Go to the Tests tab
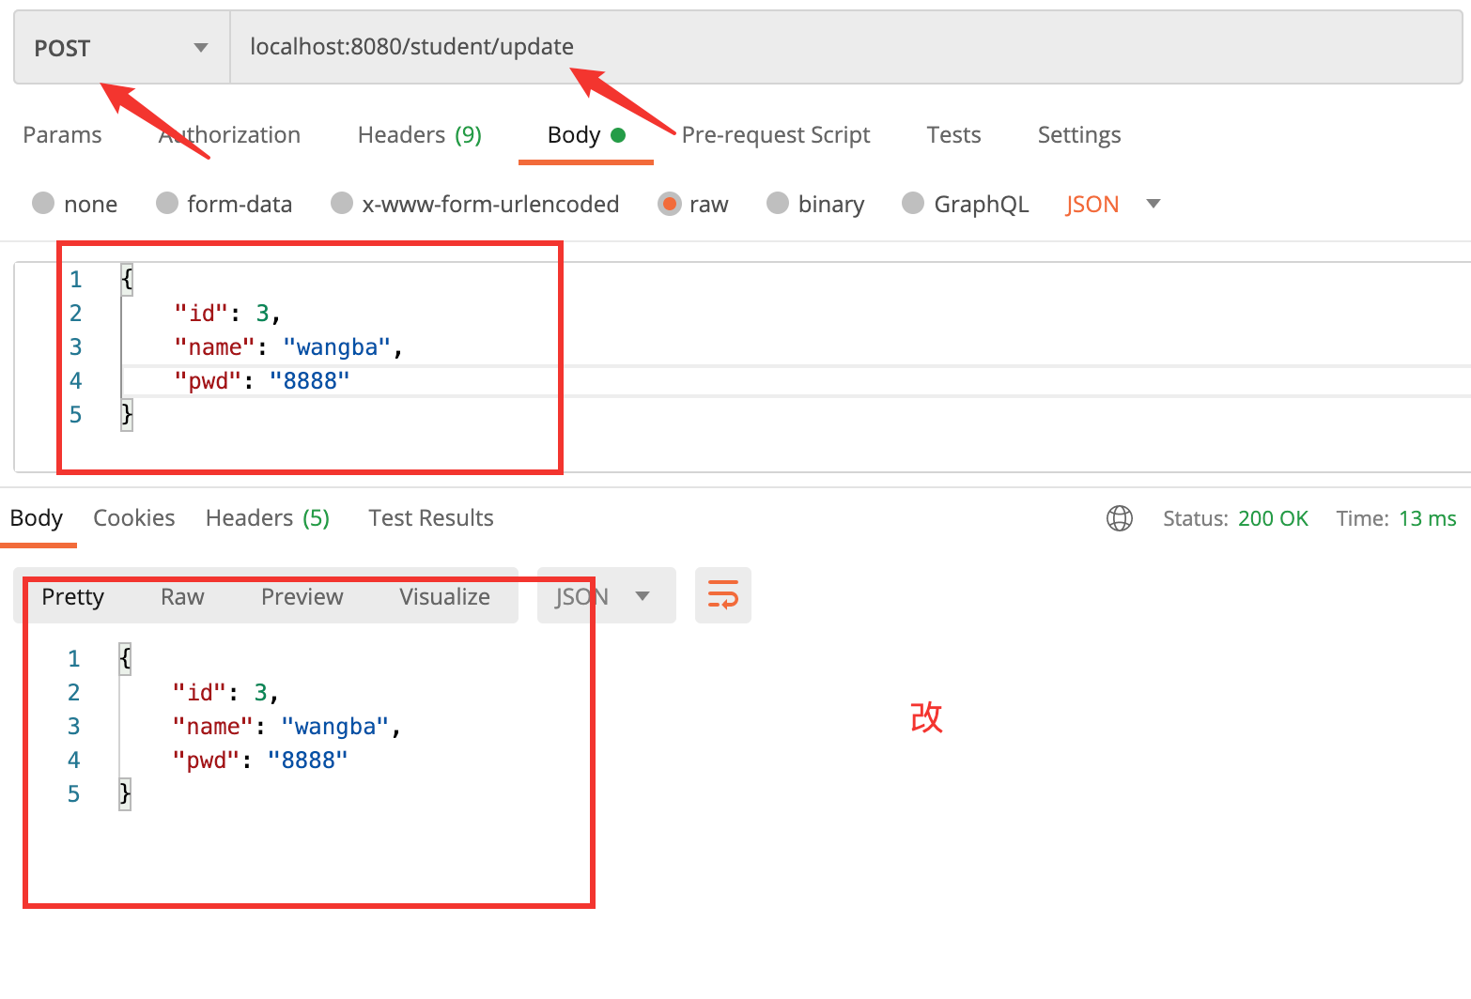Viewport: 1471px width, 999px height. (953, 135)
